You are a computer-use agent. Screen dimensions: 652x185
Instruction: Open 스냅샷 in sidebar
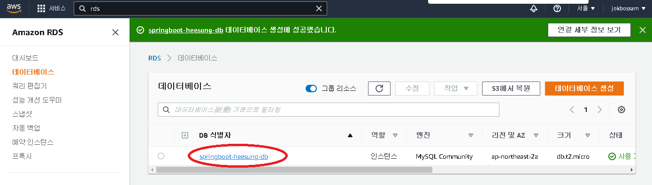[22, 114]
